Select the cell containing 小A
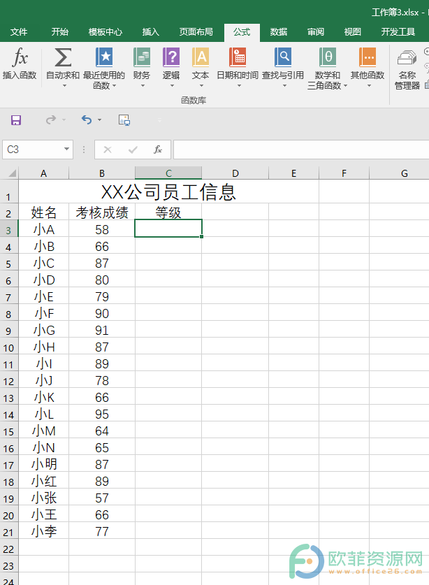 coord(43,229)
